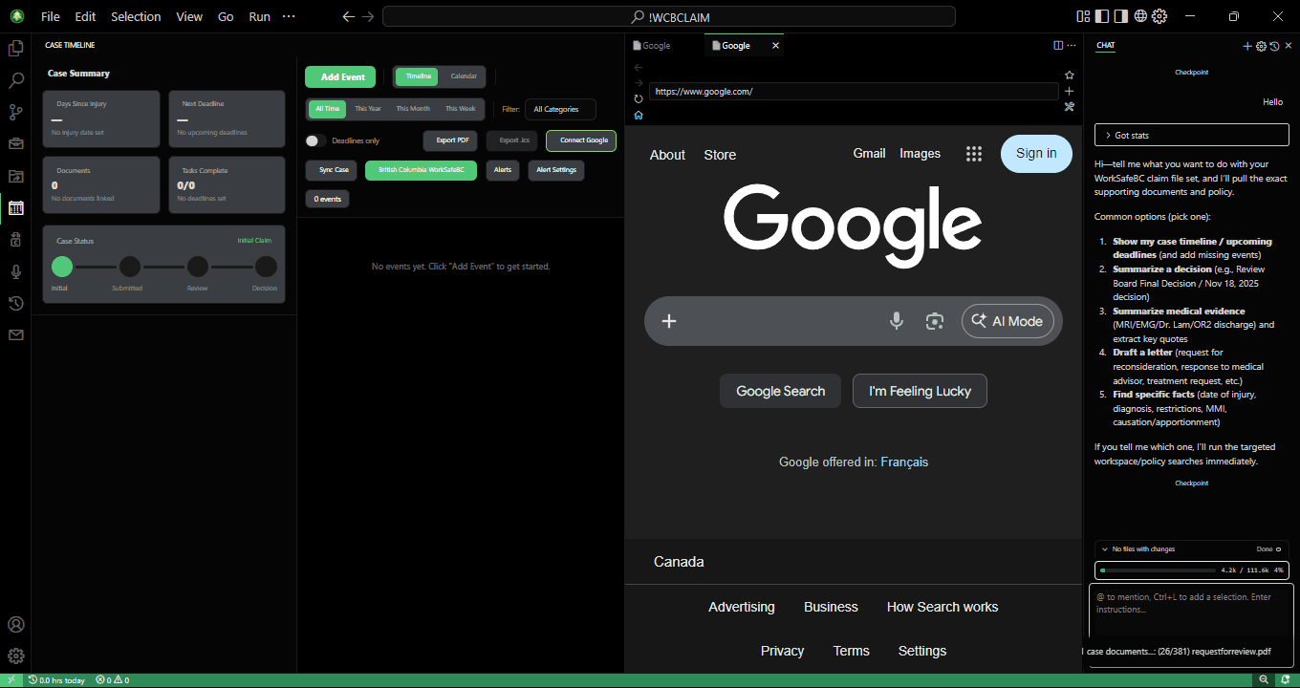Image resolution: width=1300 pixels, height=688 pixels.
Task: Reload the embedded browser page
Action: tap(639, 98)
